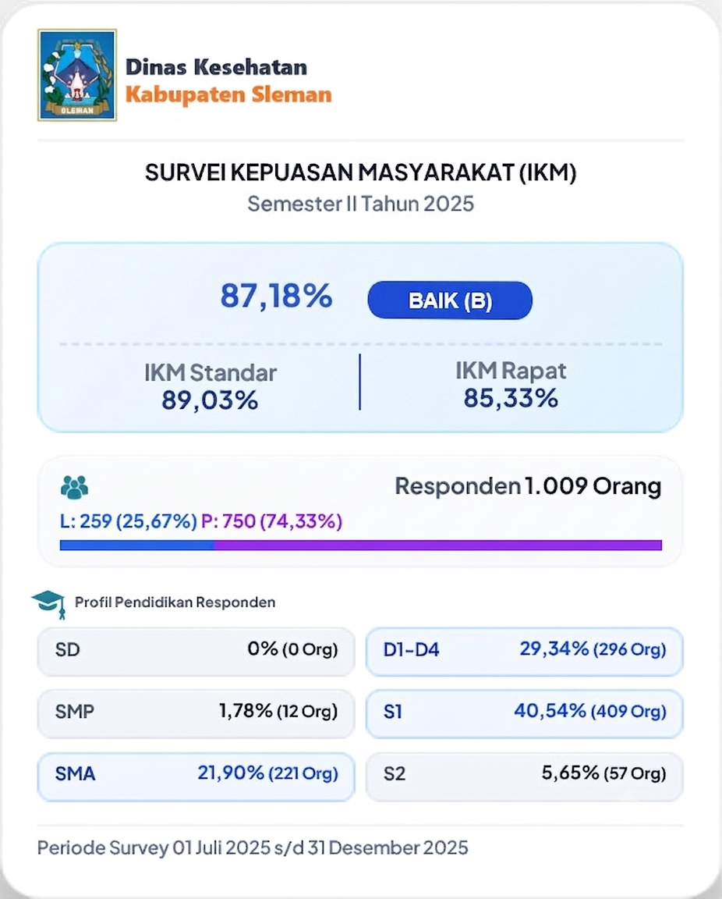Image resolution: width=722 pixels, height=899 pixels.
Task: Click the Kabupaten Sleman emblem logo
Action: click(x=77, y=75)
